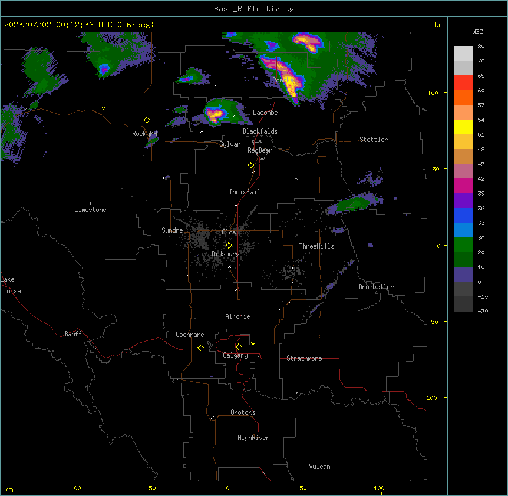The width and height of the screenshot is (508, 496).
Task: Click the RedDeer city label
Action: tap(259, 150)
